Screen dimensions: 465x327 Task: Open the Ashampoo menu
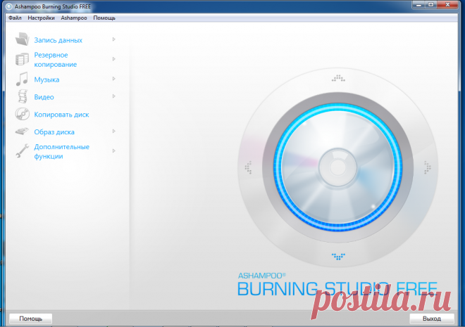[x=74, y=18]
